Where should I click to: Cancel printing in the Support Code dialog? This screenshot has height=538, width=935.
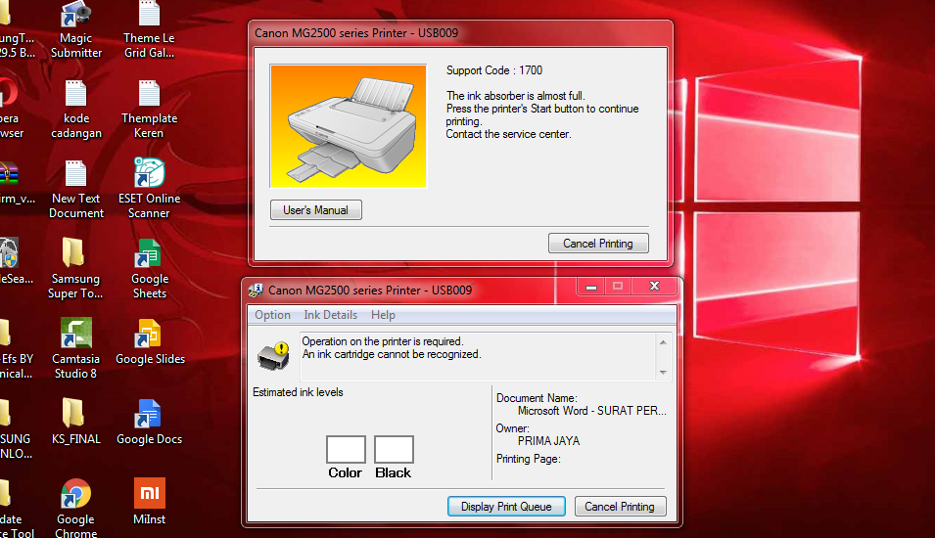598,244
